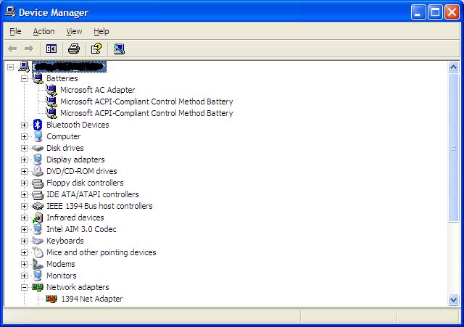Image resolution: width=464 pixels, height=327 pixels.
Task: Click the Forward arrow toolbar button
Action: click(29, 49)
